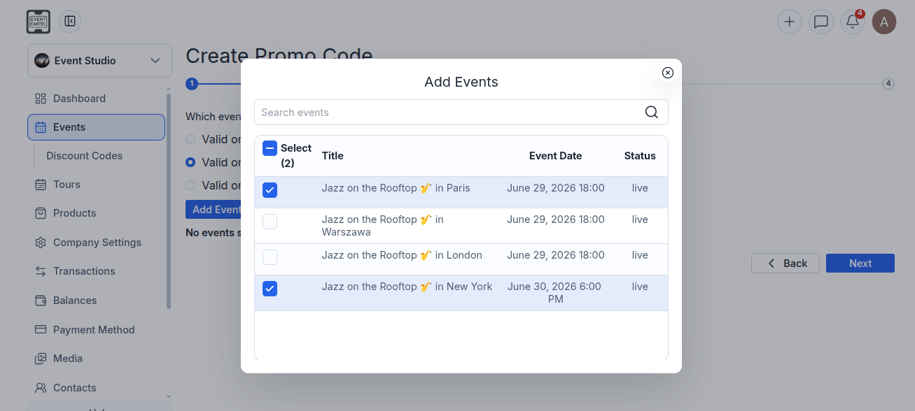Close the Add Events dialog
Image resolution: width=915 pixels, height=411 pixels.
pos(668,73)
